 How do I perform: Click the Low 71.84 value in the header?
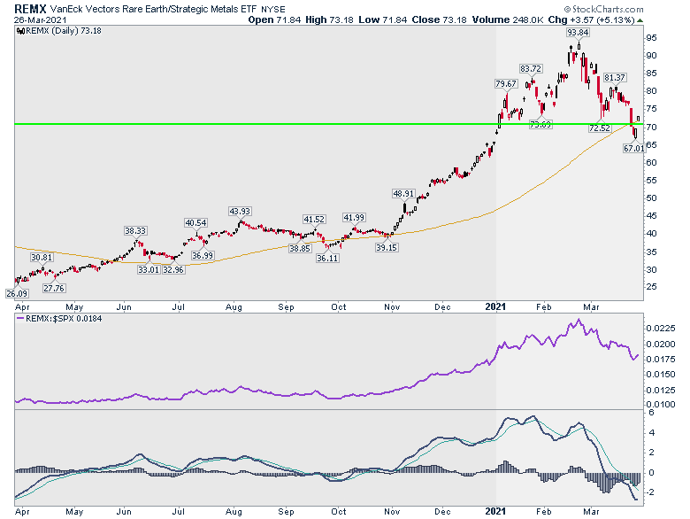click(382, 19)
